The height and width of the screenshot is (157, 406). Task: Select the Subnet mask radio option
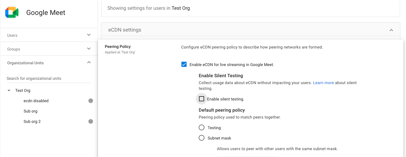202,138
